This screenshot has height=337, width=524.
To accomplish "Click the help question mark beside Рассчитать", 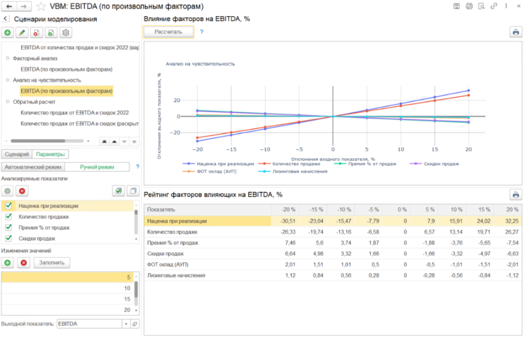I will pos(202,32).
